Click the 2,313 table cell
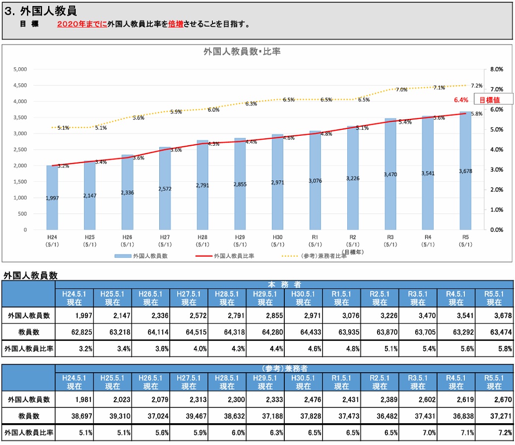The image size is (515, 445). tap(189, 399)
